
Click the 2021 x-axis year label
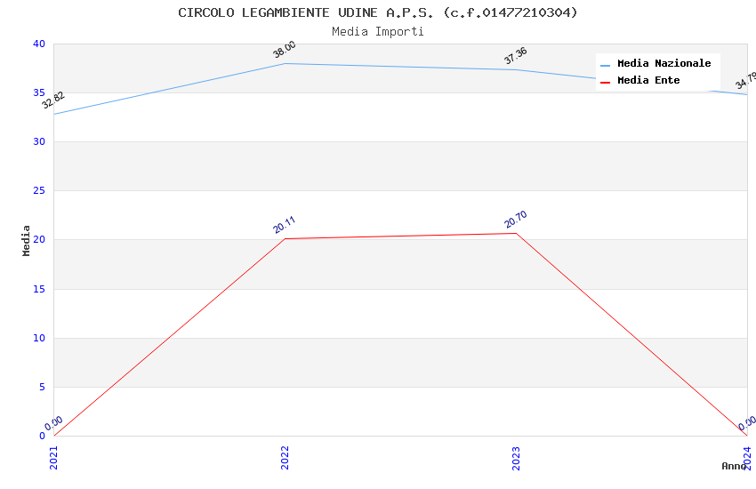click(x=53, y=458)
